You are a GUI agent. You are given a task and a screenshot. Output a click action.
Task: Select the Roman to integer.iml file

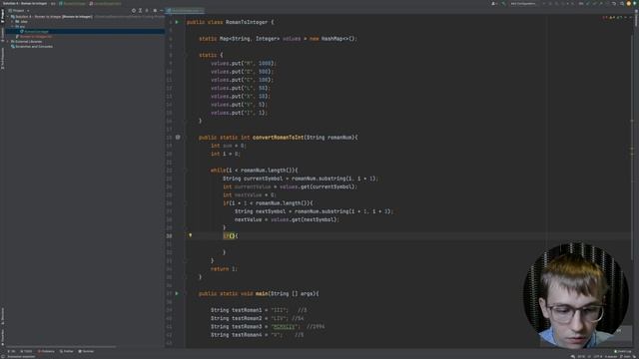tap(34, 36)
